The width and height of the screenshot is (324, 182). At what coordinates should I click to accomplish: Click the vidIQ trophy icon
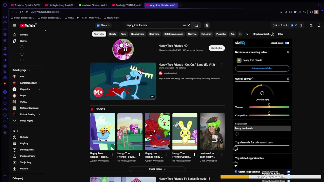(301, 25)
